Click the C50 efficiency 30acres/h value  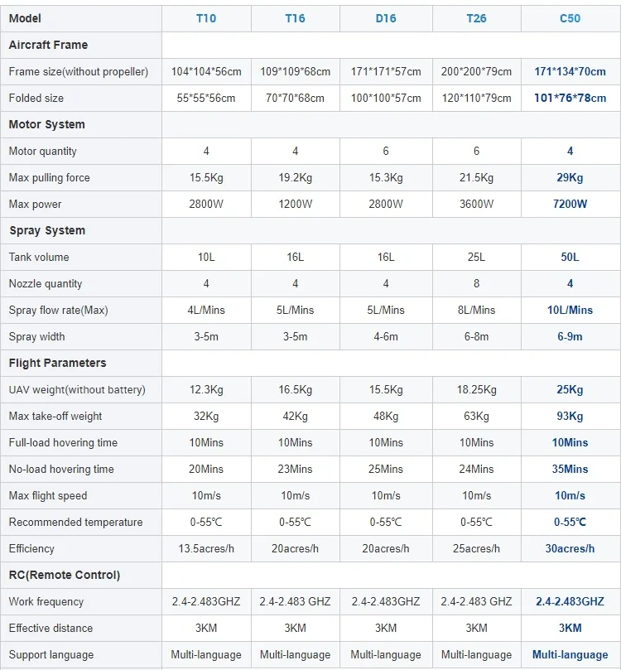tap(570, 548)
